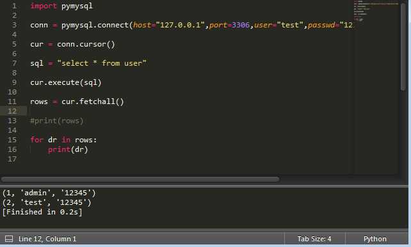Click the 'import' keyword on line 1
Viewport: 411px width, 247px height.
[x=44, y=6]
